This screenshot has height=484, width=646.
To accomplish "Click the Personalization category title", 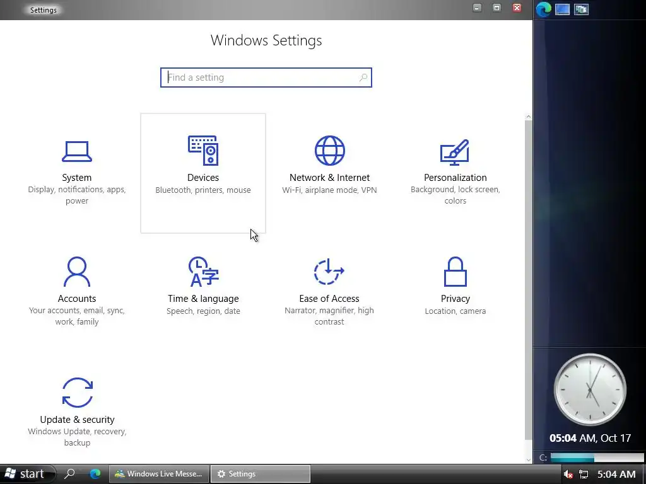I will (x=455, y=177).
